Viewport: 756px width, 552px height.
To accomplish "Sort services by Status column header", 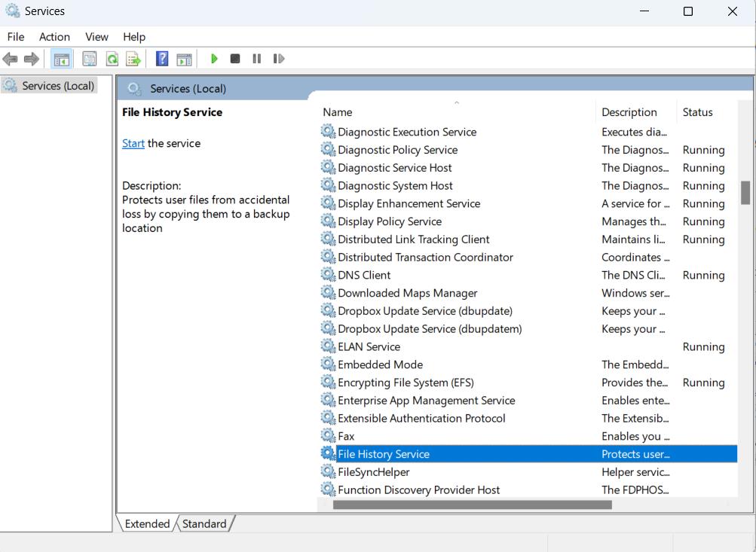I will [x=697, y=112].
